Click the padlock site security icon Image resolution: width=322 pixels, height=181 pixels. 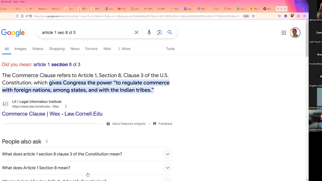click(22, 16)
